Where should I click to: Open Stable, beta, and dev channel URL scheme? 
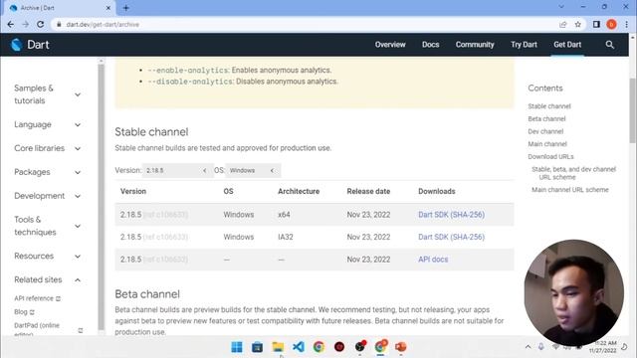573,173
